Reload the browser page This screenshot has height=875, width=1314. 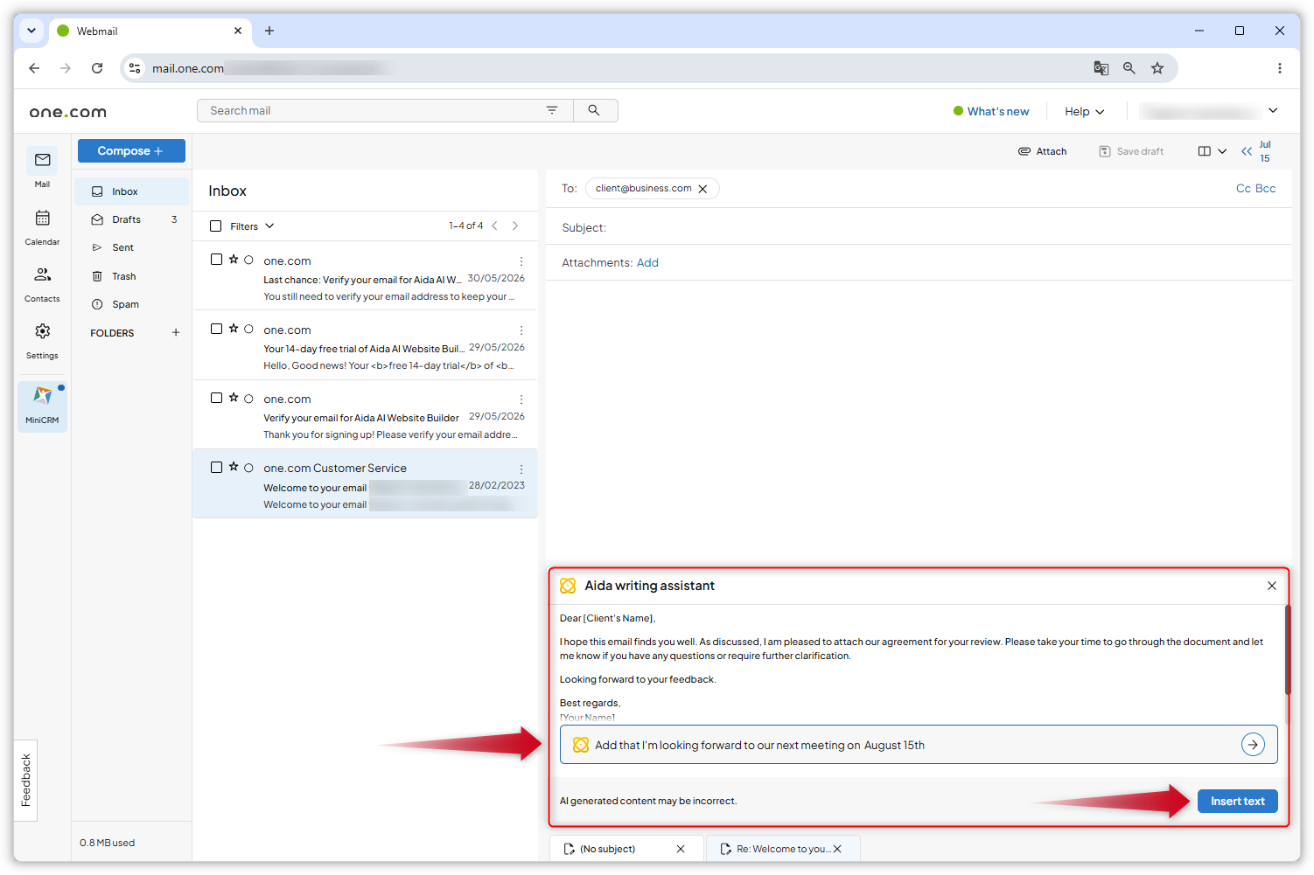point(97,68)
